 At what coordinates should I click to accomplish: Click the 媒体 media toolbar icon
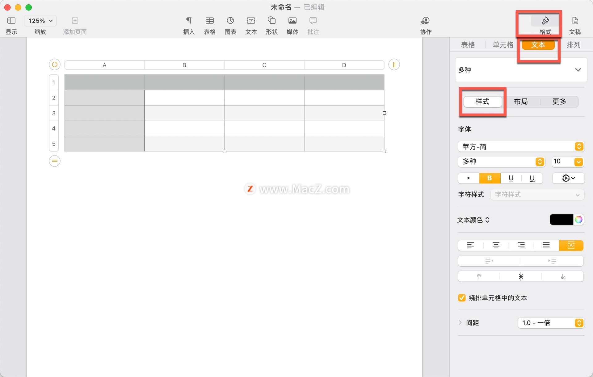(x=292, y=21)
